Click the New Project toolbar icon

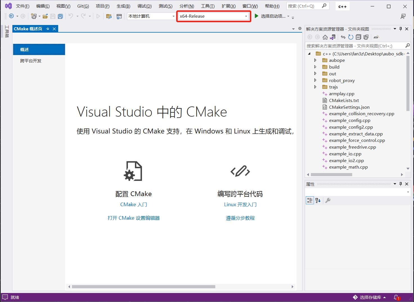(x=34, y=16)
